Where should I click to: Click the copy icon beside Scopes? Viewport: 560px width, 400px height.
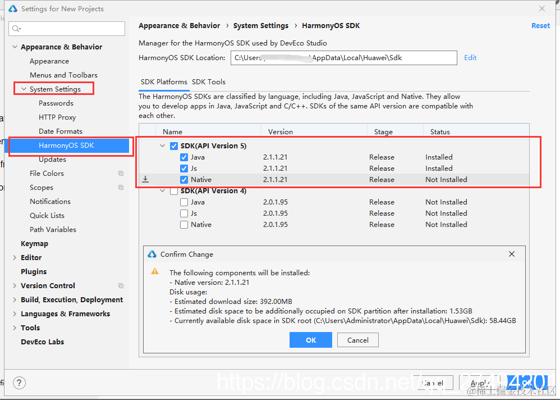click(121, 187)
